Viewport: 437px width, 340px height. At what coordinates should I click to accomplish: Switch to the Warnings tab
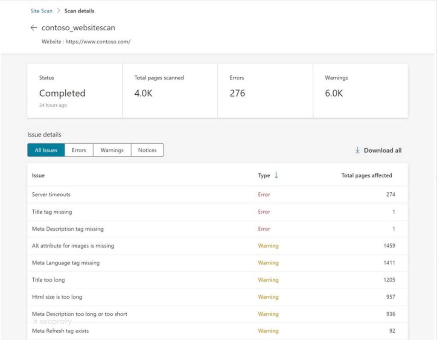(x=111, y=150)
